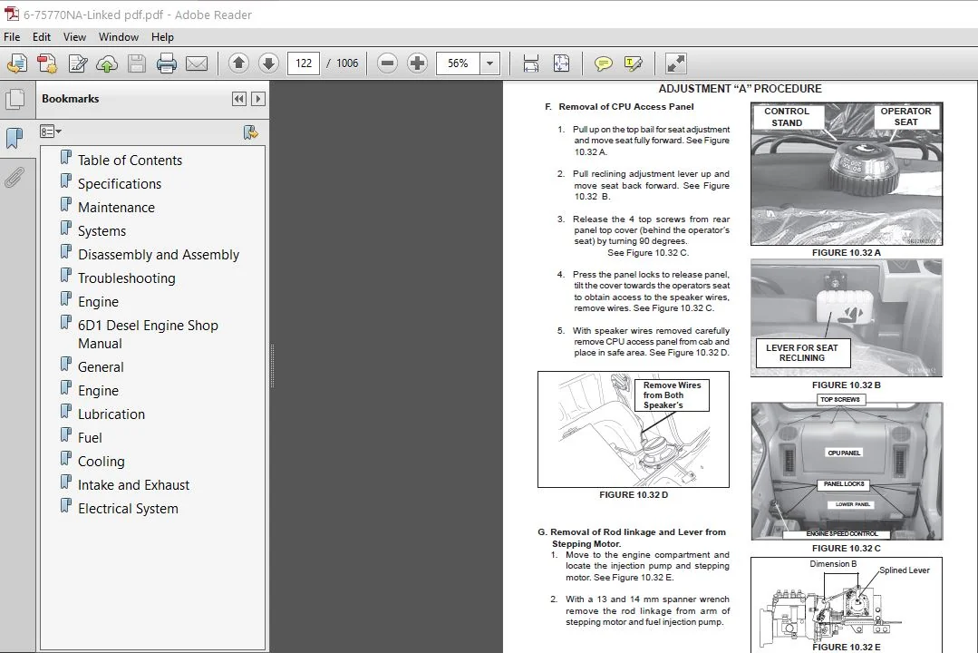Open the Page Thumbnails panel icon
This screenshot has height=653, width=978.
[x=15, y=99]
